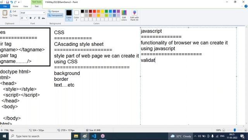Viewport: 248px width, 140px height.
Task: Pick the orange palette swatch
Action: click(x=98, y=11)
